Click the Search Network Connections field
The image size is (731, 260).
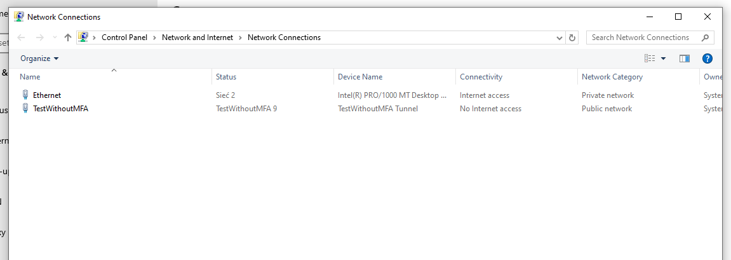[641, 38]
